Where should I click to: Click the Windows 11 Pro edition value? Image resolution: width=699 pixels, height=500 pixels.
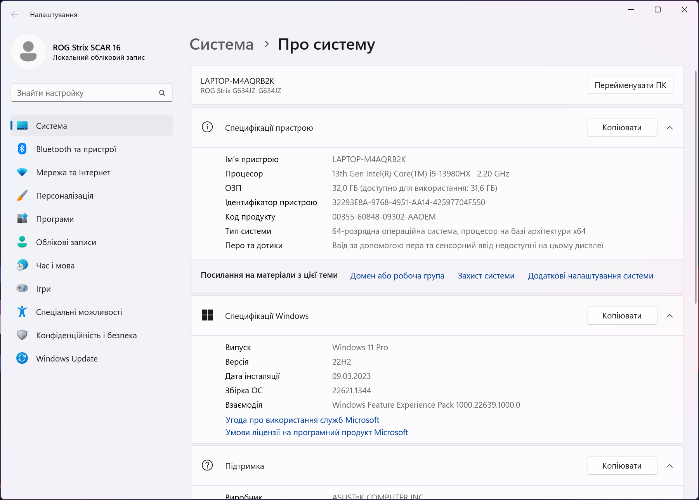point(360,348)
